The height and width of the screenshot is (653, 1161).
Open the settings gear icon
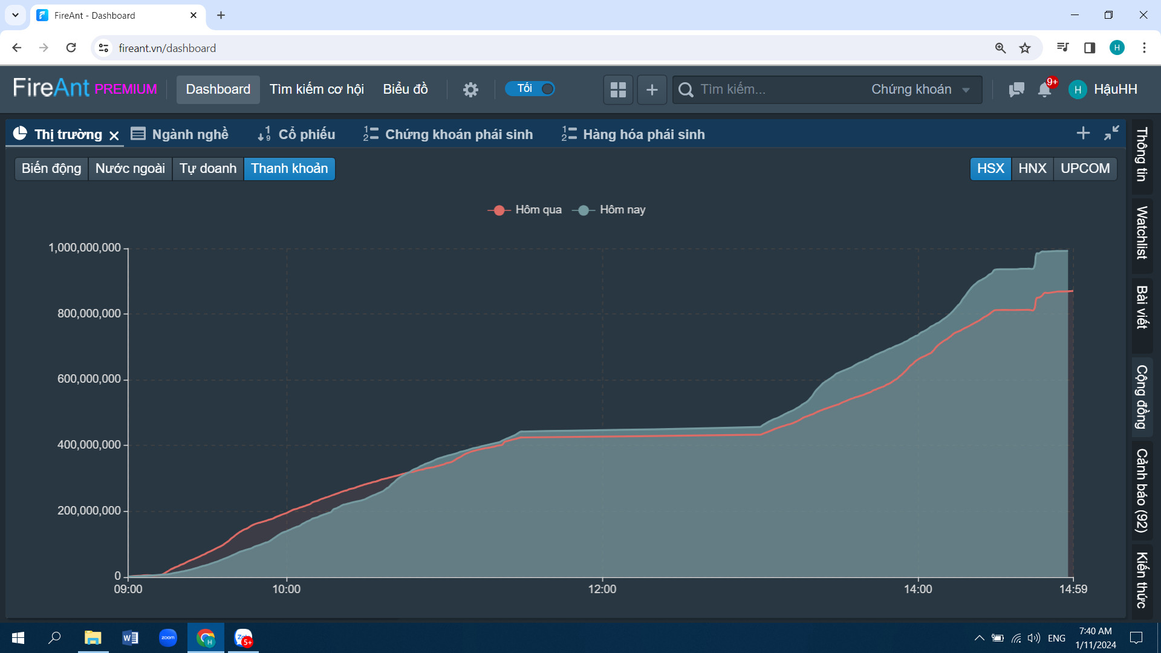point(470,89)
